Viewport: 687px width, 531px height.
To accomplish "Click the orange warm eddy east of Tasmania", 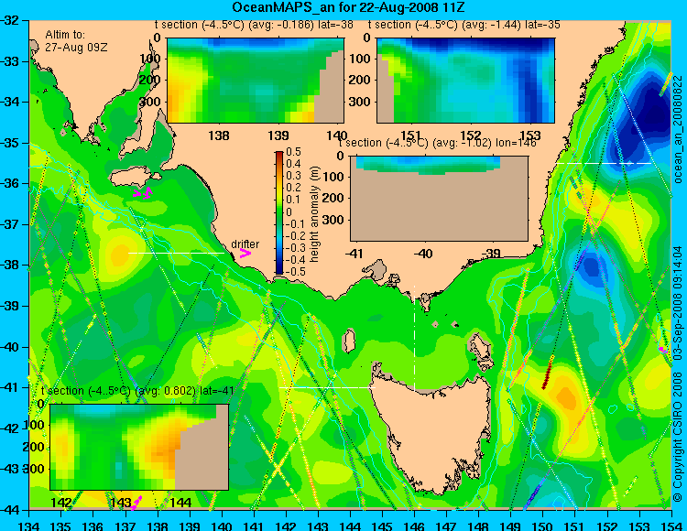I will 566,396.
